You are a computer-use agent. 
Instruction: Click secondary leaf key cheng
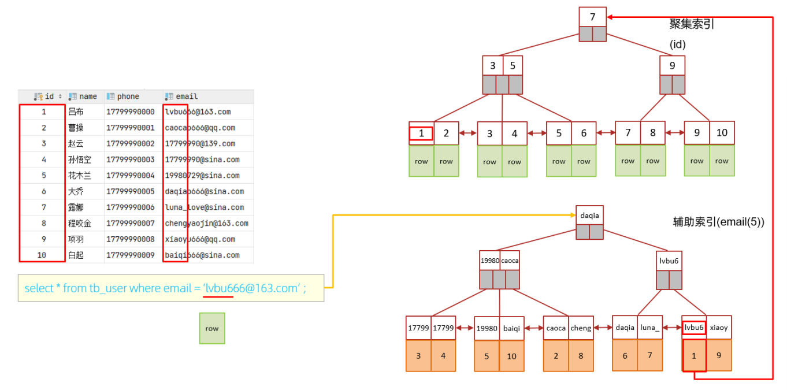click(x=581, y=328)
